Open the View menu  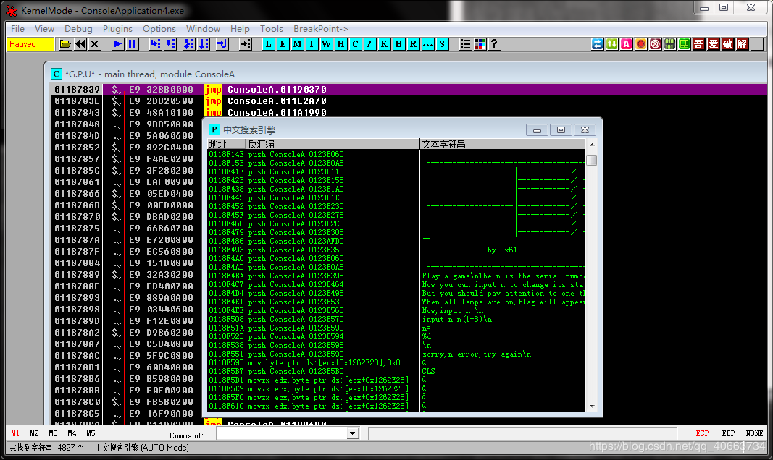[44, 28]
